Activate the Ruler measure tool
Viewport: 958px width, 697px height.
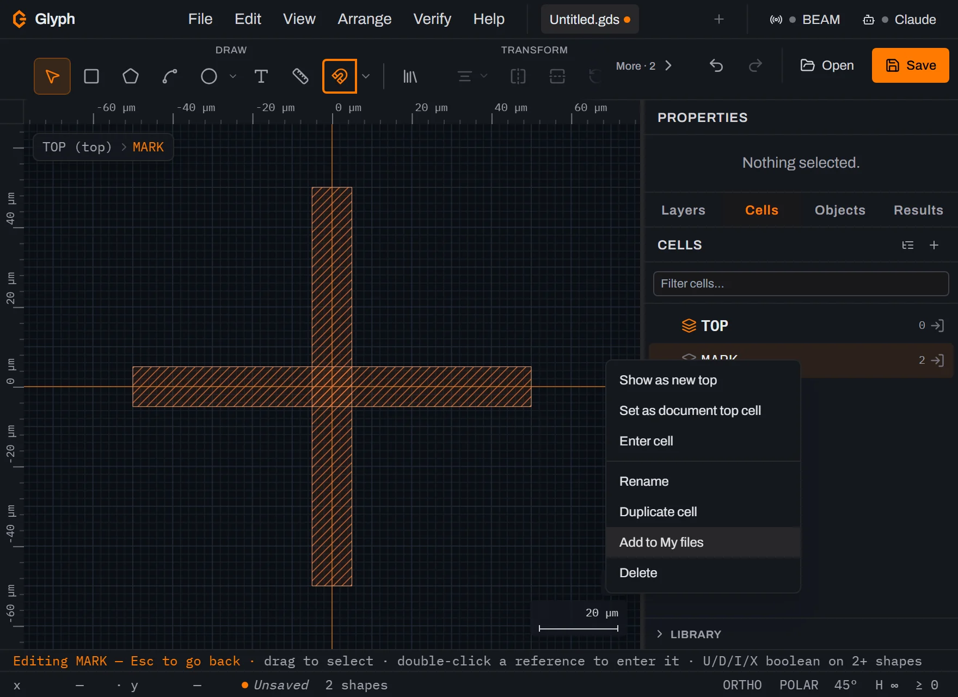pos(300,76)
